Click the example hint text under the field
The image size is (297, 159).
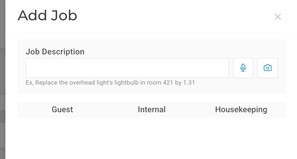point(110,83)
